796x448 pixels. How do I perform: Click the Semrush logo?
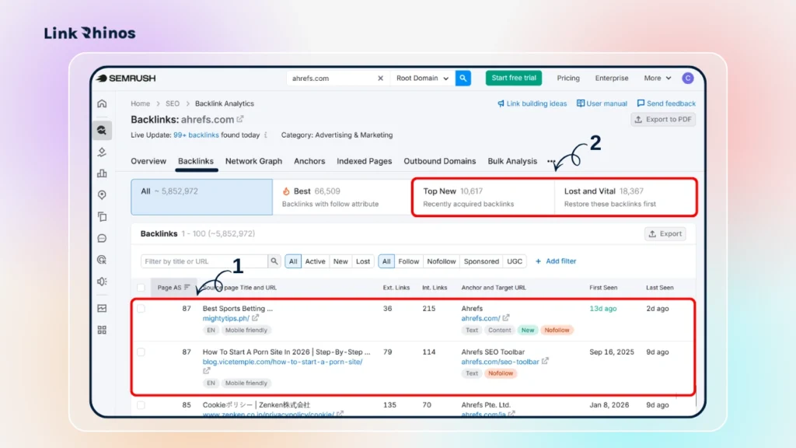click(126, 79)
